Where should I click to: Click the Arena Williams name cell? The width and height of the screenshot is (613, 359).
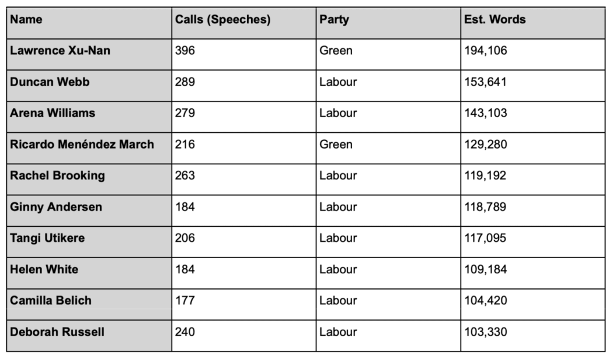[x=53, y=113]
